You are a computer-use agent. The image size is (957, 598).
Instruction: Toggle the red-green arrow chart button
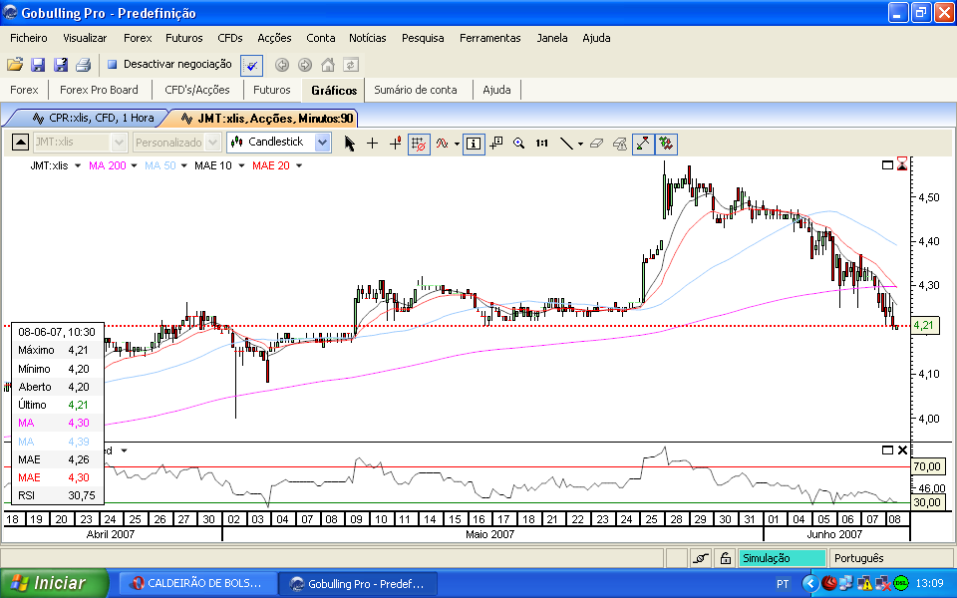coord(643,144)
